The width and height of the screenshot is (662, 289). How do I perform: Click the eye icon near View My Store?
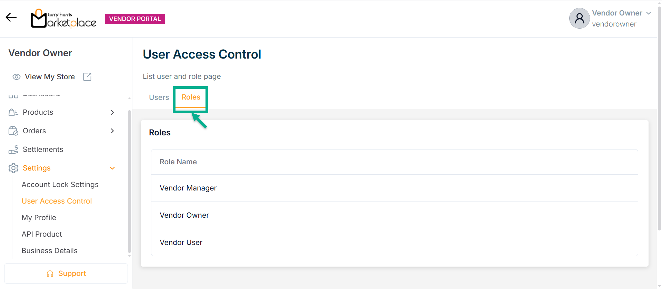(x=16, y=77)
